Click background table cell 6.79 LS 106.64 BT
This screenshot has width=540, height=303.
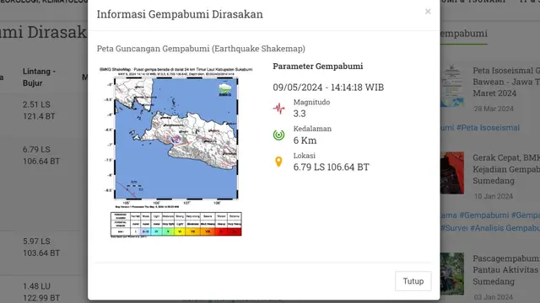(x=41, y=155)
